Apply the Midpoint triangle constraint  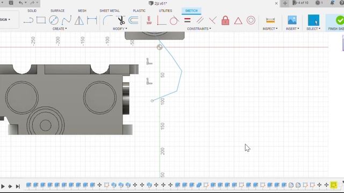point(238,20)
